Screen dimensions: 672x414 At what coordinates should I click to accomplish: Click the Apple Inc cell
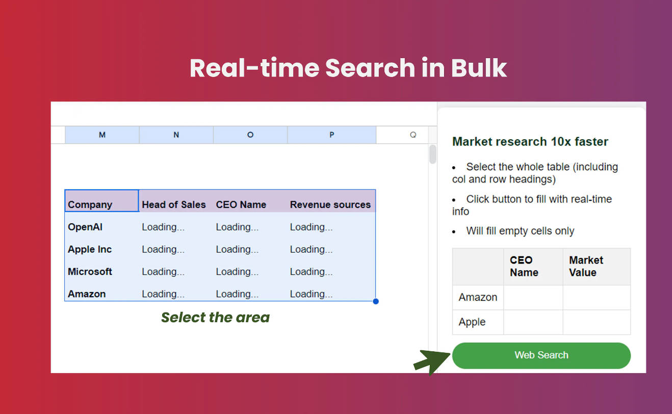[90, 249]
